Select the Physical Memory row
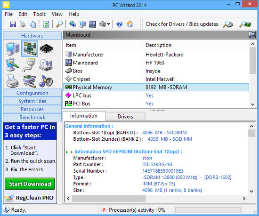Image resolution: width=259 pixels, height=216 pixels. point(156,87)
